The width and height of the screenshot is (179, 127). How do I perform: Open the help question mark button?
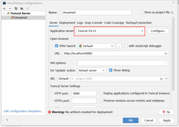click(x=7, y=120)
